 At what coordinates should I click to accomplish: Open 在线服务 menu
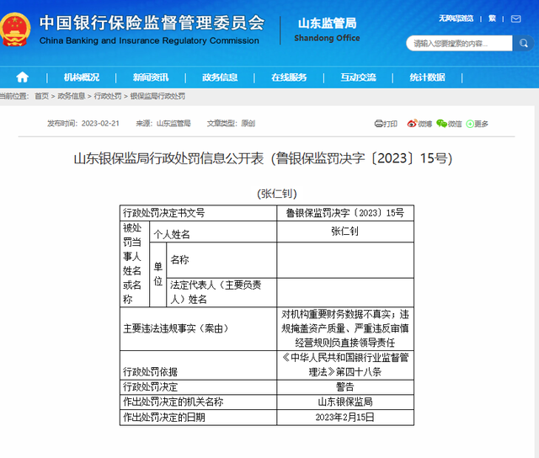tap(289, 77)
